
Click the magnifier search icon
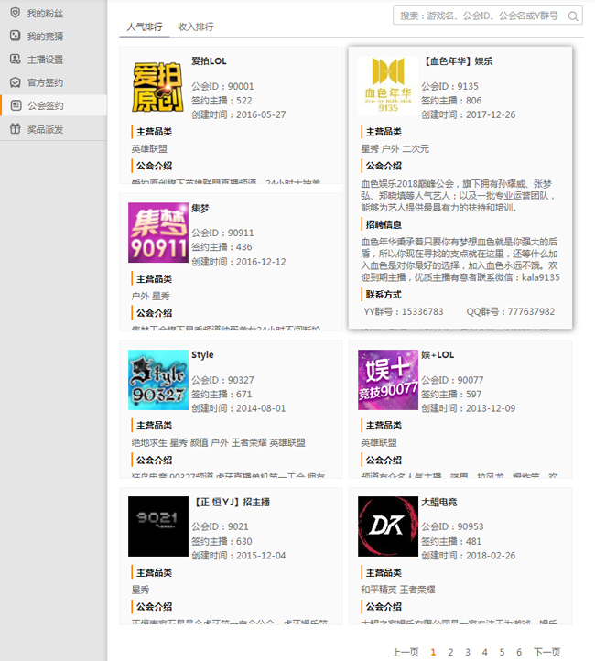(573, 16)
